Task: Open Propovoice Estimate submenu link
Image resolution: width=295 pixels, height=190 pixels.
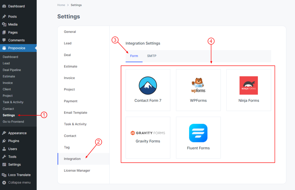Action: click(x=9, y=76)
